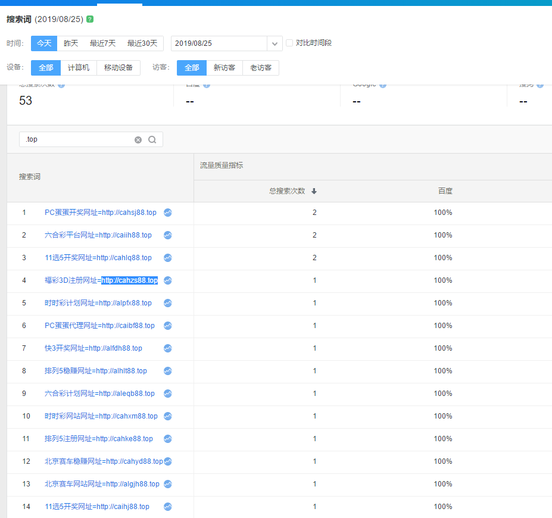Open keyword 时时彩网站网址=http://cahxm88.top

(x=101, y=416)
